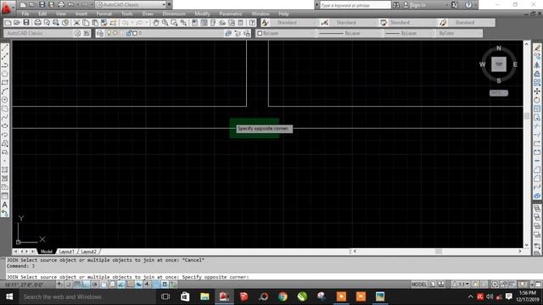Screen dimensions: 543x305
Task: Select the Multiline Text tool
Action: [x=5, y=204]
